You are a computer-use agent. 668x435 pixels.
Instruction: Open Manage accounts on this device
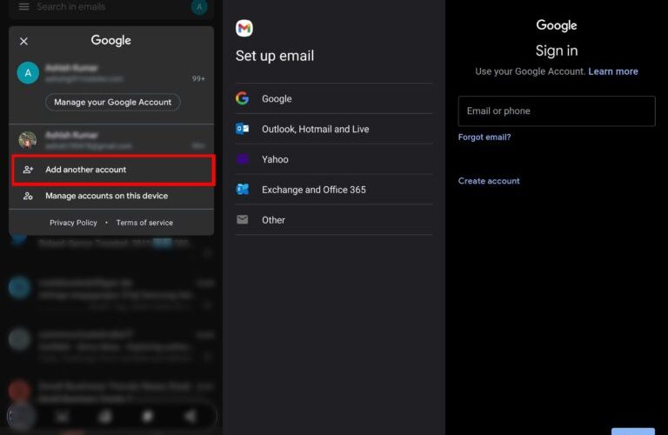[x=106, y=196]
